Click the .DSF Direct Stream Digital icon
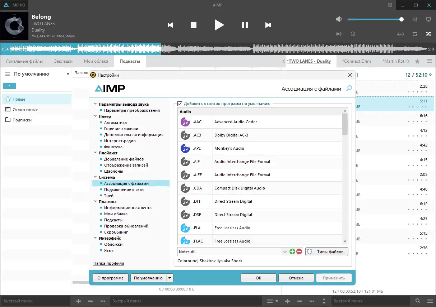 coord(185,215)
